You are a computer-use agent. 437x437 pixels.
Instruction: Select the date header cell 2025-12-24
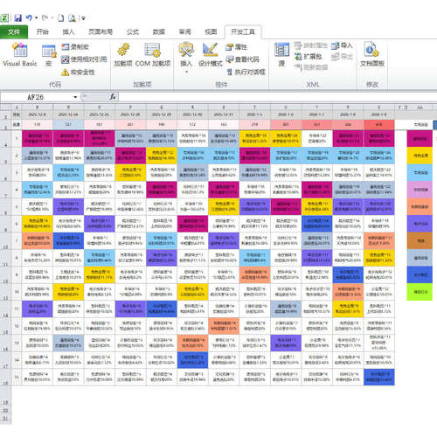point(68,114)
